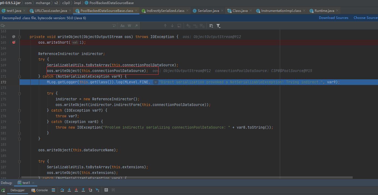Image resolution: width=378 pixels, height=195 pixels.
Task: Open the Evaluate Expression calculator icon
Action: tap(106, 190)
